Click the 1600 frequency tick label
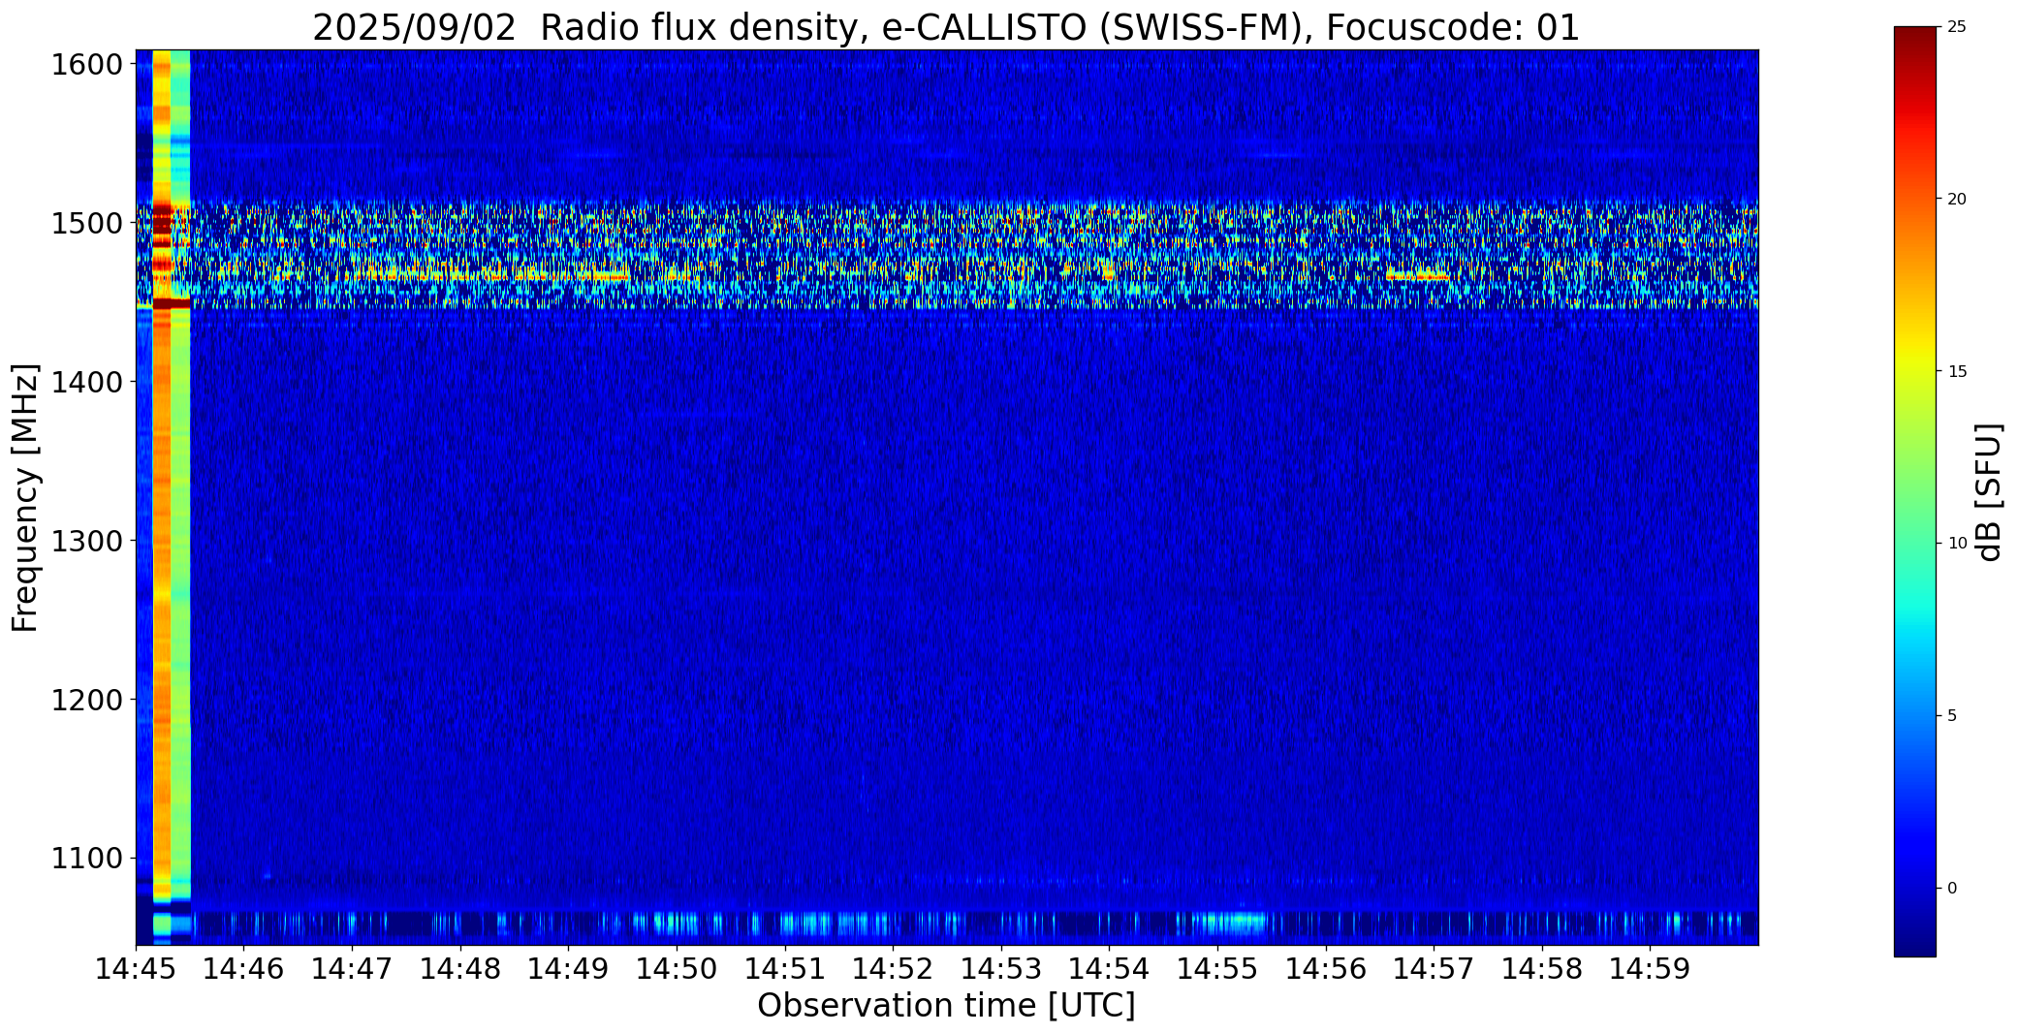Screen dimensions: 2018x1034 [86, 65]
